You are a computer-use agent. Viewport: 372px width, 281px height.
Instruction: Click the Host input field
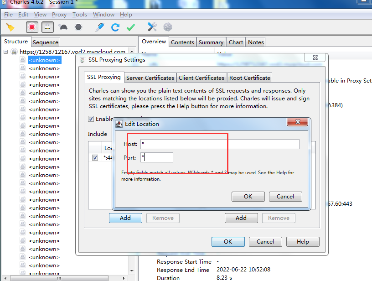click(x=220, y=144)
